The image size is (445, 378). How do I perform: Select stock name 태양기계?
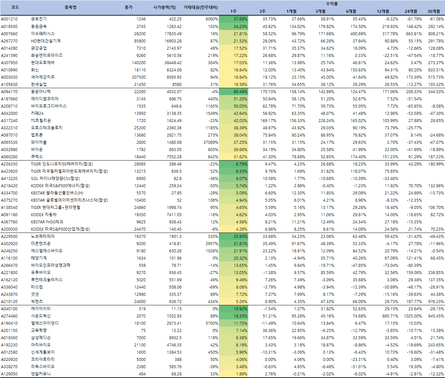tap(39, 258)
